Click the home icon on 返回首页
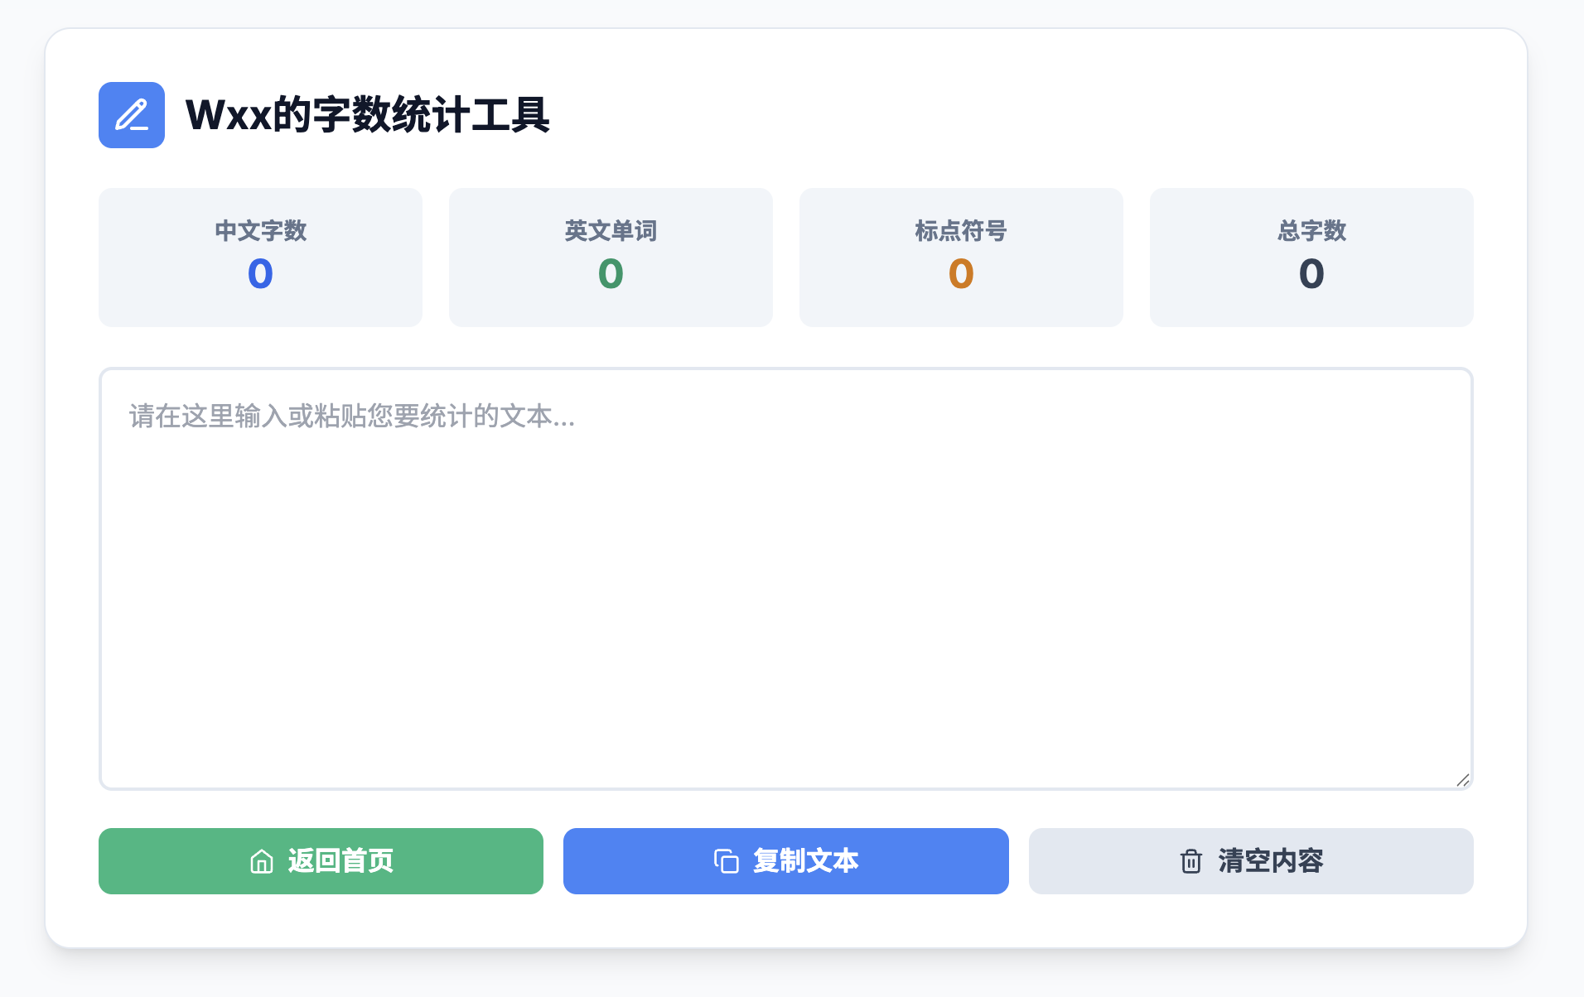The width and height of the screenshot is (1584, 997). coord(262,861)
